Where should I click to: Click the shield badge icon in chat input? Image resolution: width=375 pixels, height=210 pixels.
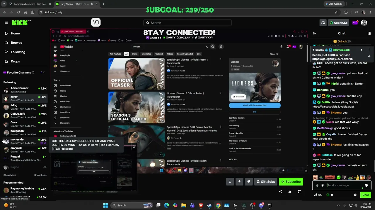tap(323, 185)
